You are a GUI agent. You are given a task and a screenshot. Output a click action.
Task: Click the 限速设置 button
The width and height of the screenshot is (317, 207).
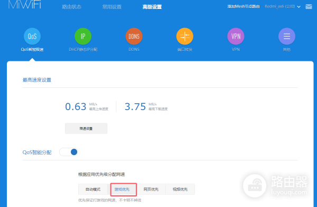pyautogui.click(x=86, y=129)
